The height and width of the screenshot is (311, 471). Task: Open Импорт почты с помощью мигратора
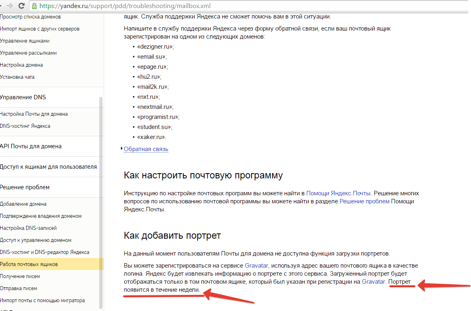42,300
